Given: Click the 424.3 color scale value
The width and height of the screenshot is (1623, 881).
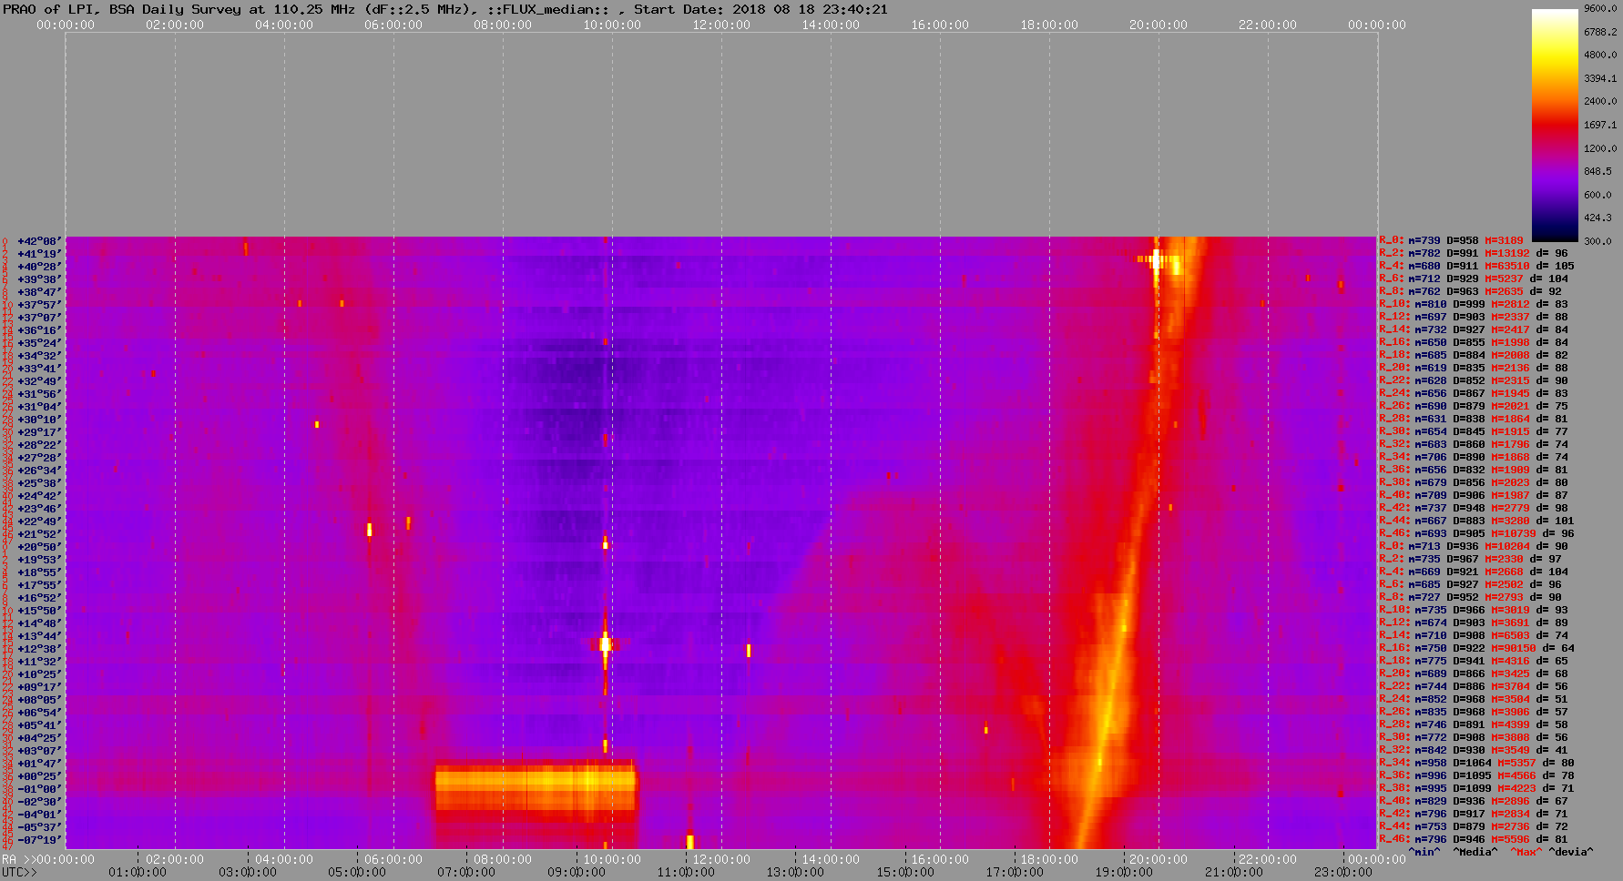Looking at the screenshot, I should click(1598, 218).
